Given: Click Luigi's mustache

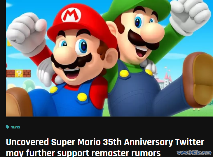Looking at the screenshot, I should (x=142, y=40).
